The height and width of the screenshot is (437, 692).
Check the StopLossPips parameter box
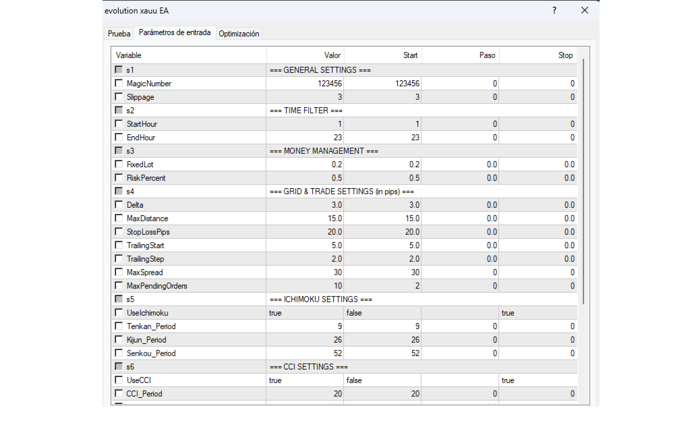(x=119, y=232)
